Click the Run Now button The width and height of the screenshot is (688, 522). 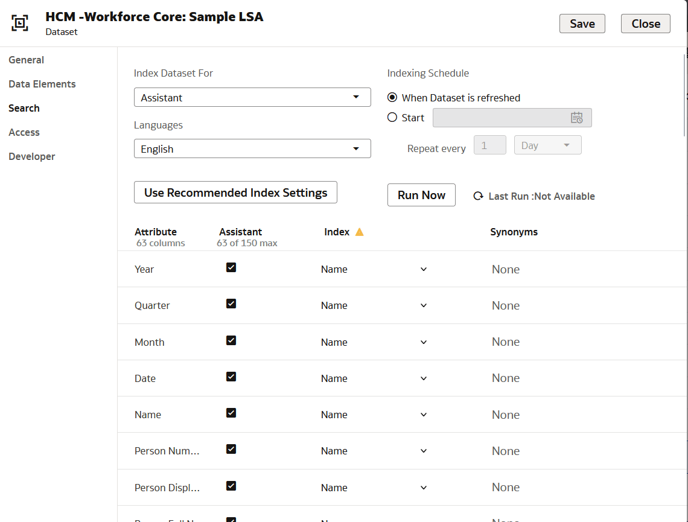421,195
